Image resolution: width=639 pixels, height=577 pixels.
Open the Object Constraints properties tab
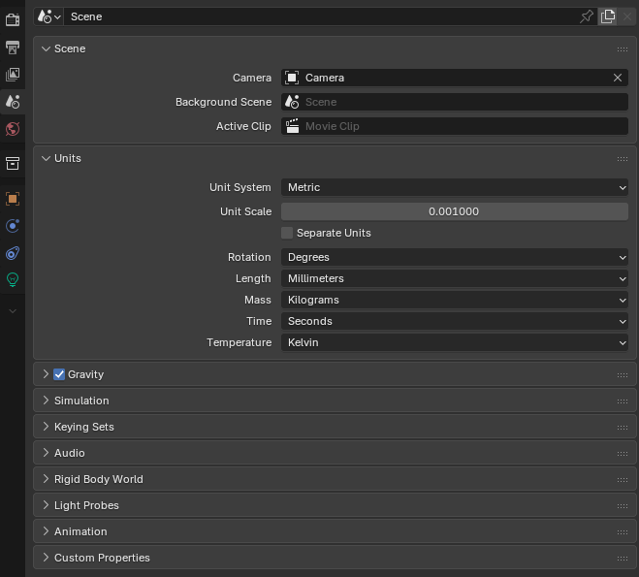coord(13,253)
